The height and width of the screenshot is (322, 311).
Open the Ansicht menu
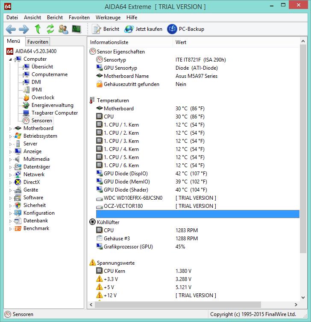(32, 18)
